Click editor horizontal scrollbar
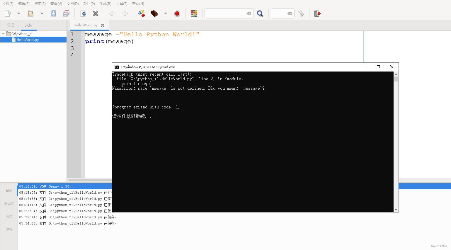This screenshot has width=451, height=250. (x=90, y=180)
